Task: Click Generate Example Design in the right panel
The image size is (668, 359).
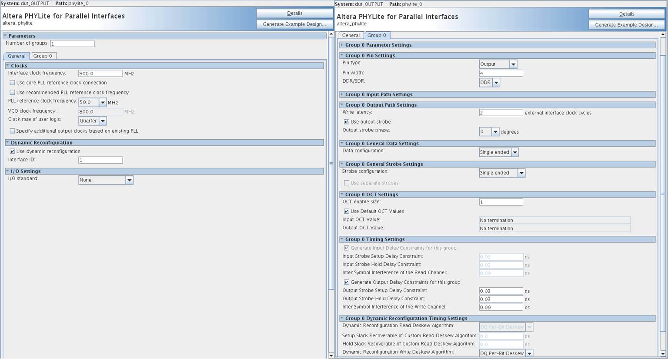Action: (x=626, y=25)
